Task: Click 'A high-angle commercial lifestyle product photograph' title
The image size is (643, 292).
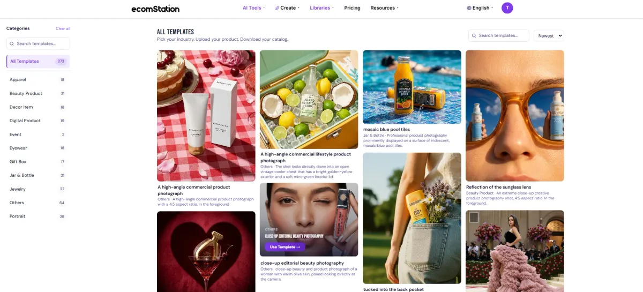Action: [305, 157]
